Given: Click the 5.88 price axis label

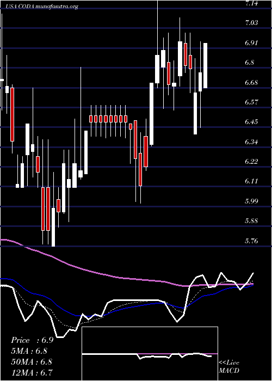Looking at the screenshot, I should pos(251,221).
